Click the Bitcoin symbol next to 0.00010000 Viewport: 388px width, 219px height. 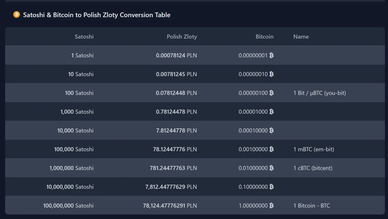tap(271, 130)
